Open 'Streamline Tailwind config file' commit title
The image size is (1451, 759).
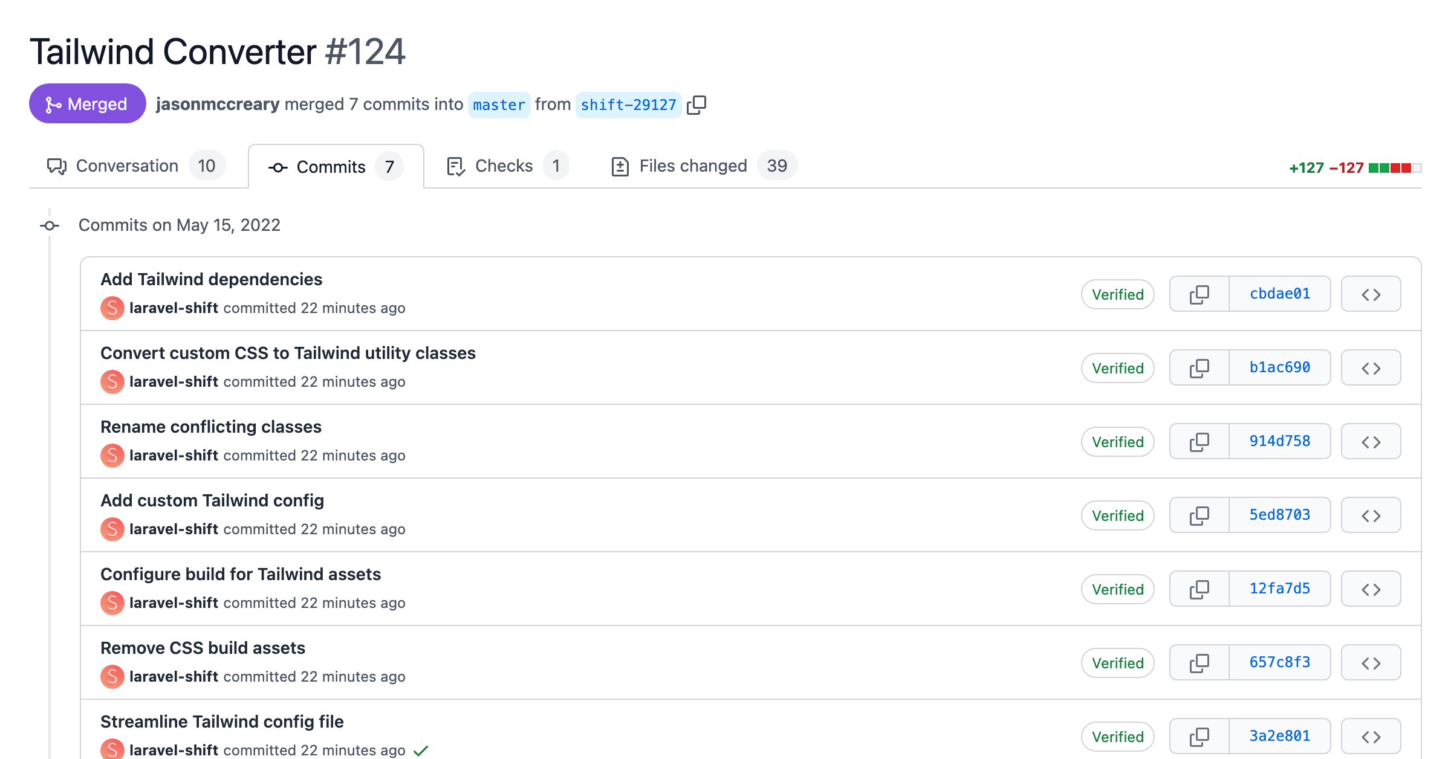[x=222, y=722]
